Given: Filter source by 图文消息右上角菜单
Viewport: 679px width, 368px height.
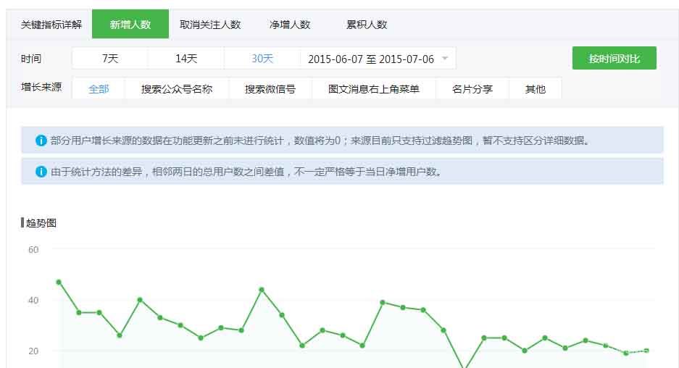Looking at the screenshot, I should (374, 89).
